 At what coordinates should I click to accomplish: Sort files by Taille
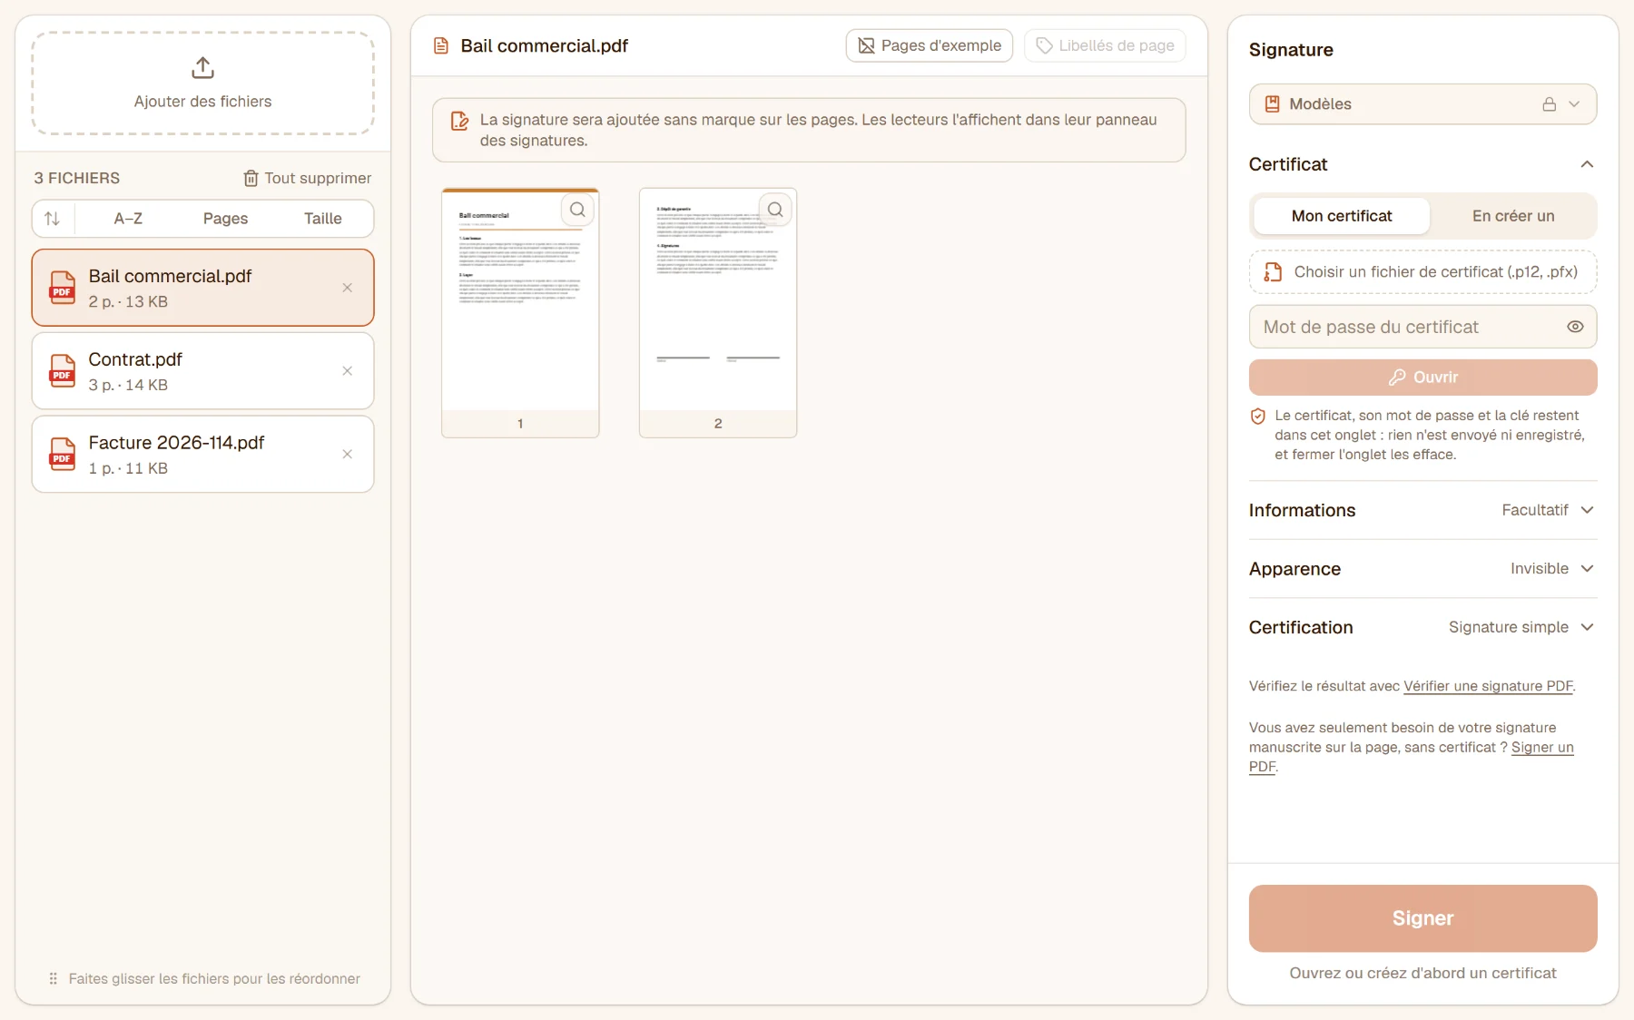[x=322, y=219]
